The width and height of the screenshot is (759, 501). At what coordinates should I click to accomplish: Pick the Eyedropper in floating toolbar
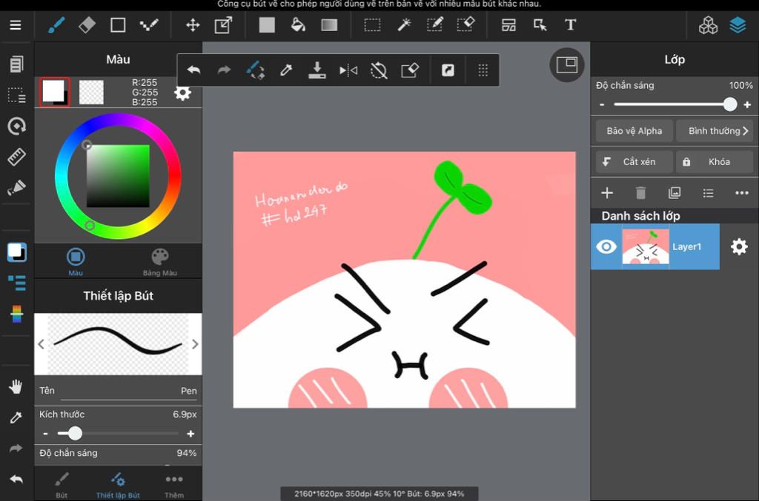point(285,70)
